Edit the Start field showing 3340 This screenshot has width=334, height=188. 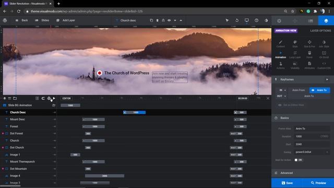(x=312, y=144)
